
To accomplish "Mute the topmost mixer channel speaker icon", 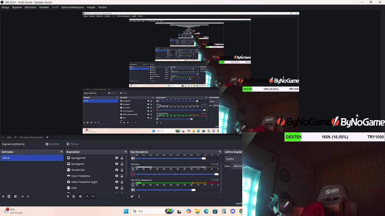I will coord(133,158).
